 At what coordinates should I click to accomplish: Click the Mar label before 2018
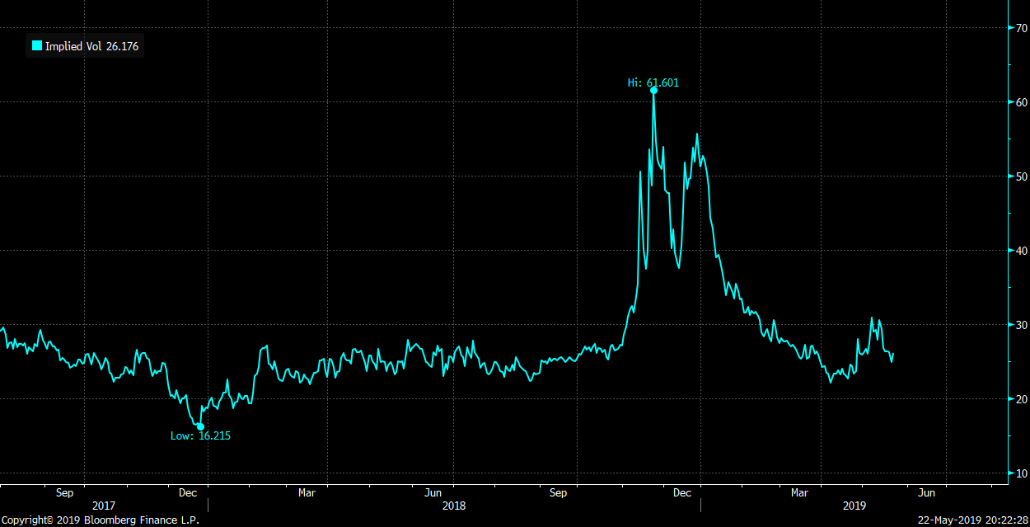[307, 493]
